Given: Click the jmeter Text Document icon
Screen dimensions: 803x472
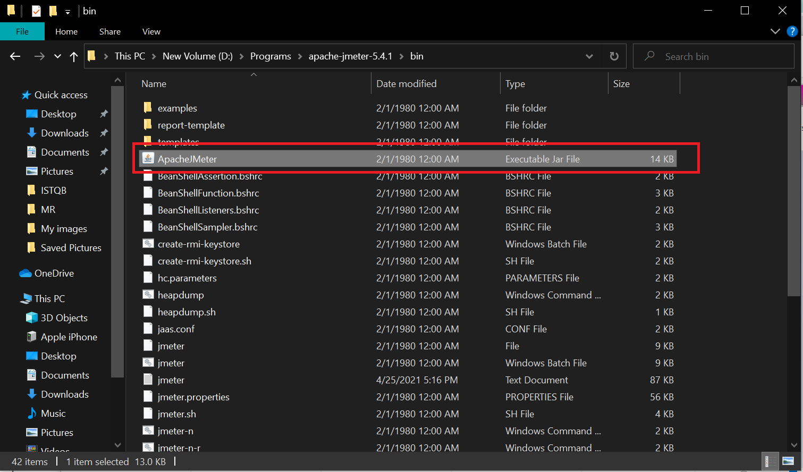Looking at the screenshot, I should coord(148,380).
